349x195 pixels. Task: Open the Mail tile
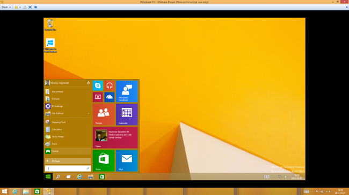[127, 160]
